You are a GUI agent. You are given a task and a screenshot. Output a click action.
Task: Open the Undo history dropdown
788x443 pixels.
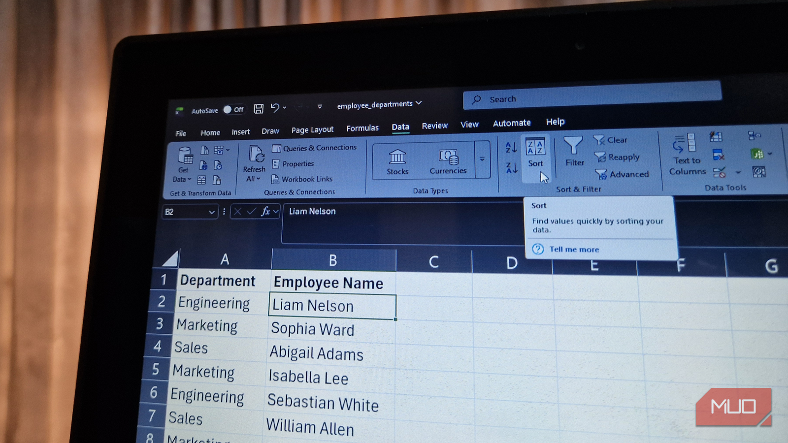tap(285, 108)
